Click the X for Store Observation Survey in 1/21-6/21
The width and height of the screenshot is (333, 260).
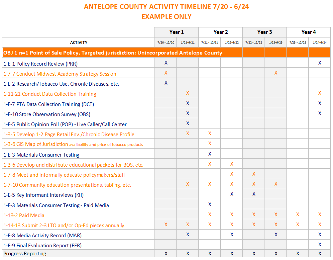click(188, 113)
